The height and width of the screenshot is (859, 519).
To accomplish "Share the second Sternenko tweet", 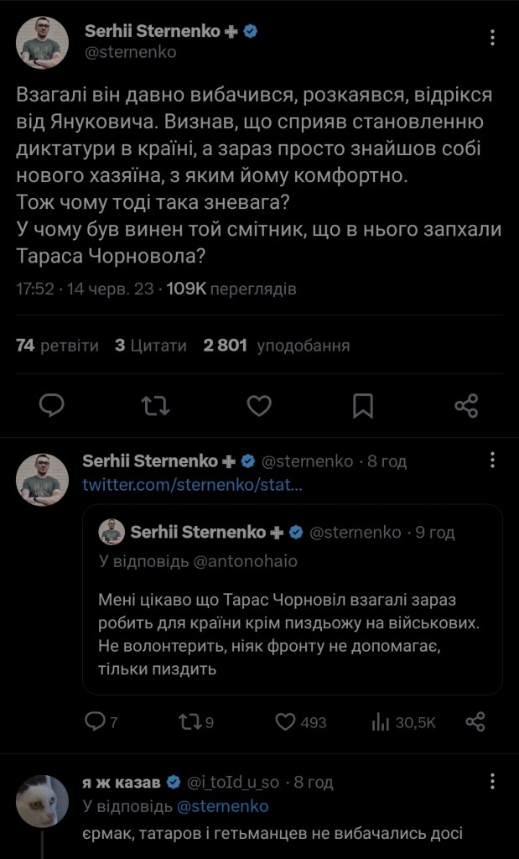I will coord(475,721).
